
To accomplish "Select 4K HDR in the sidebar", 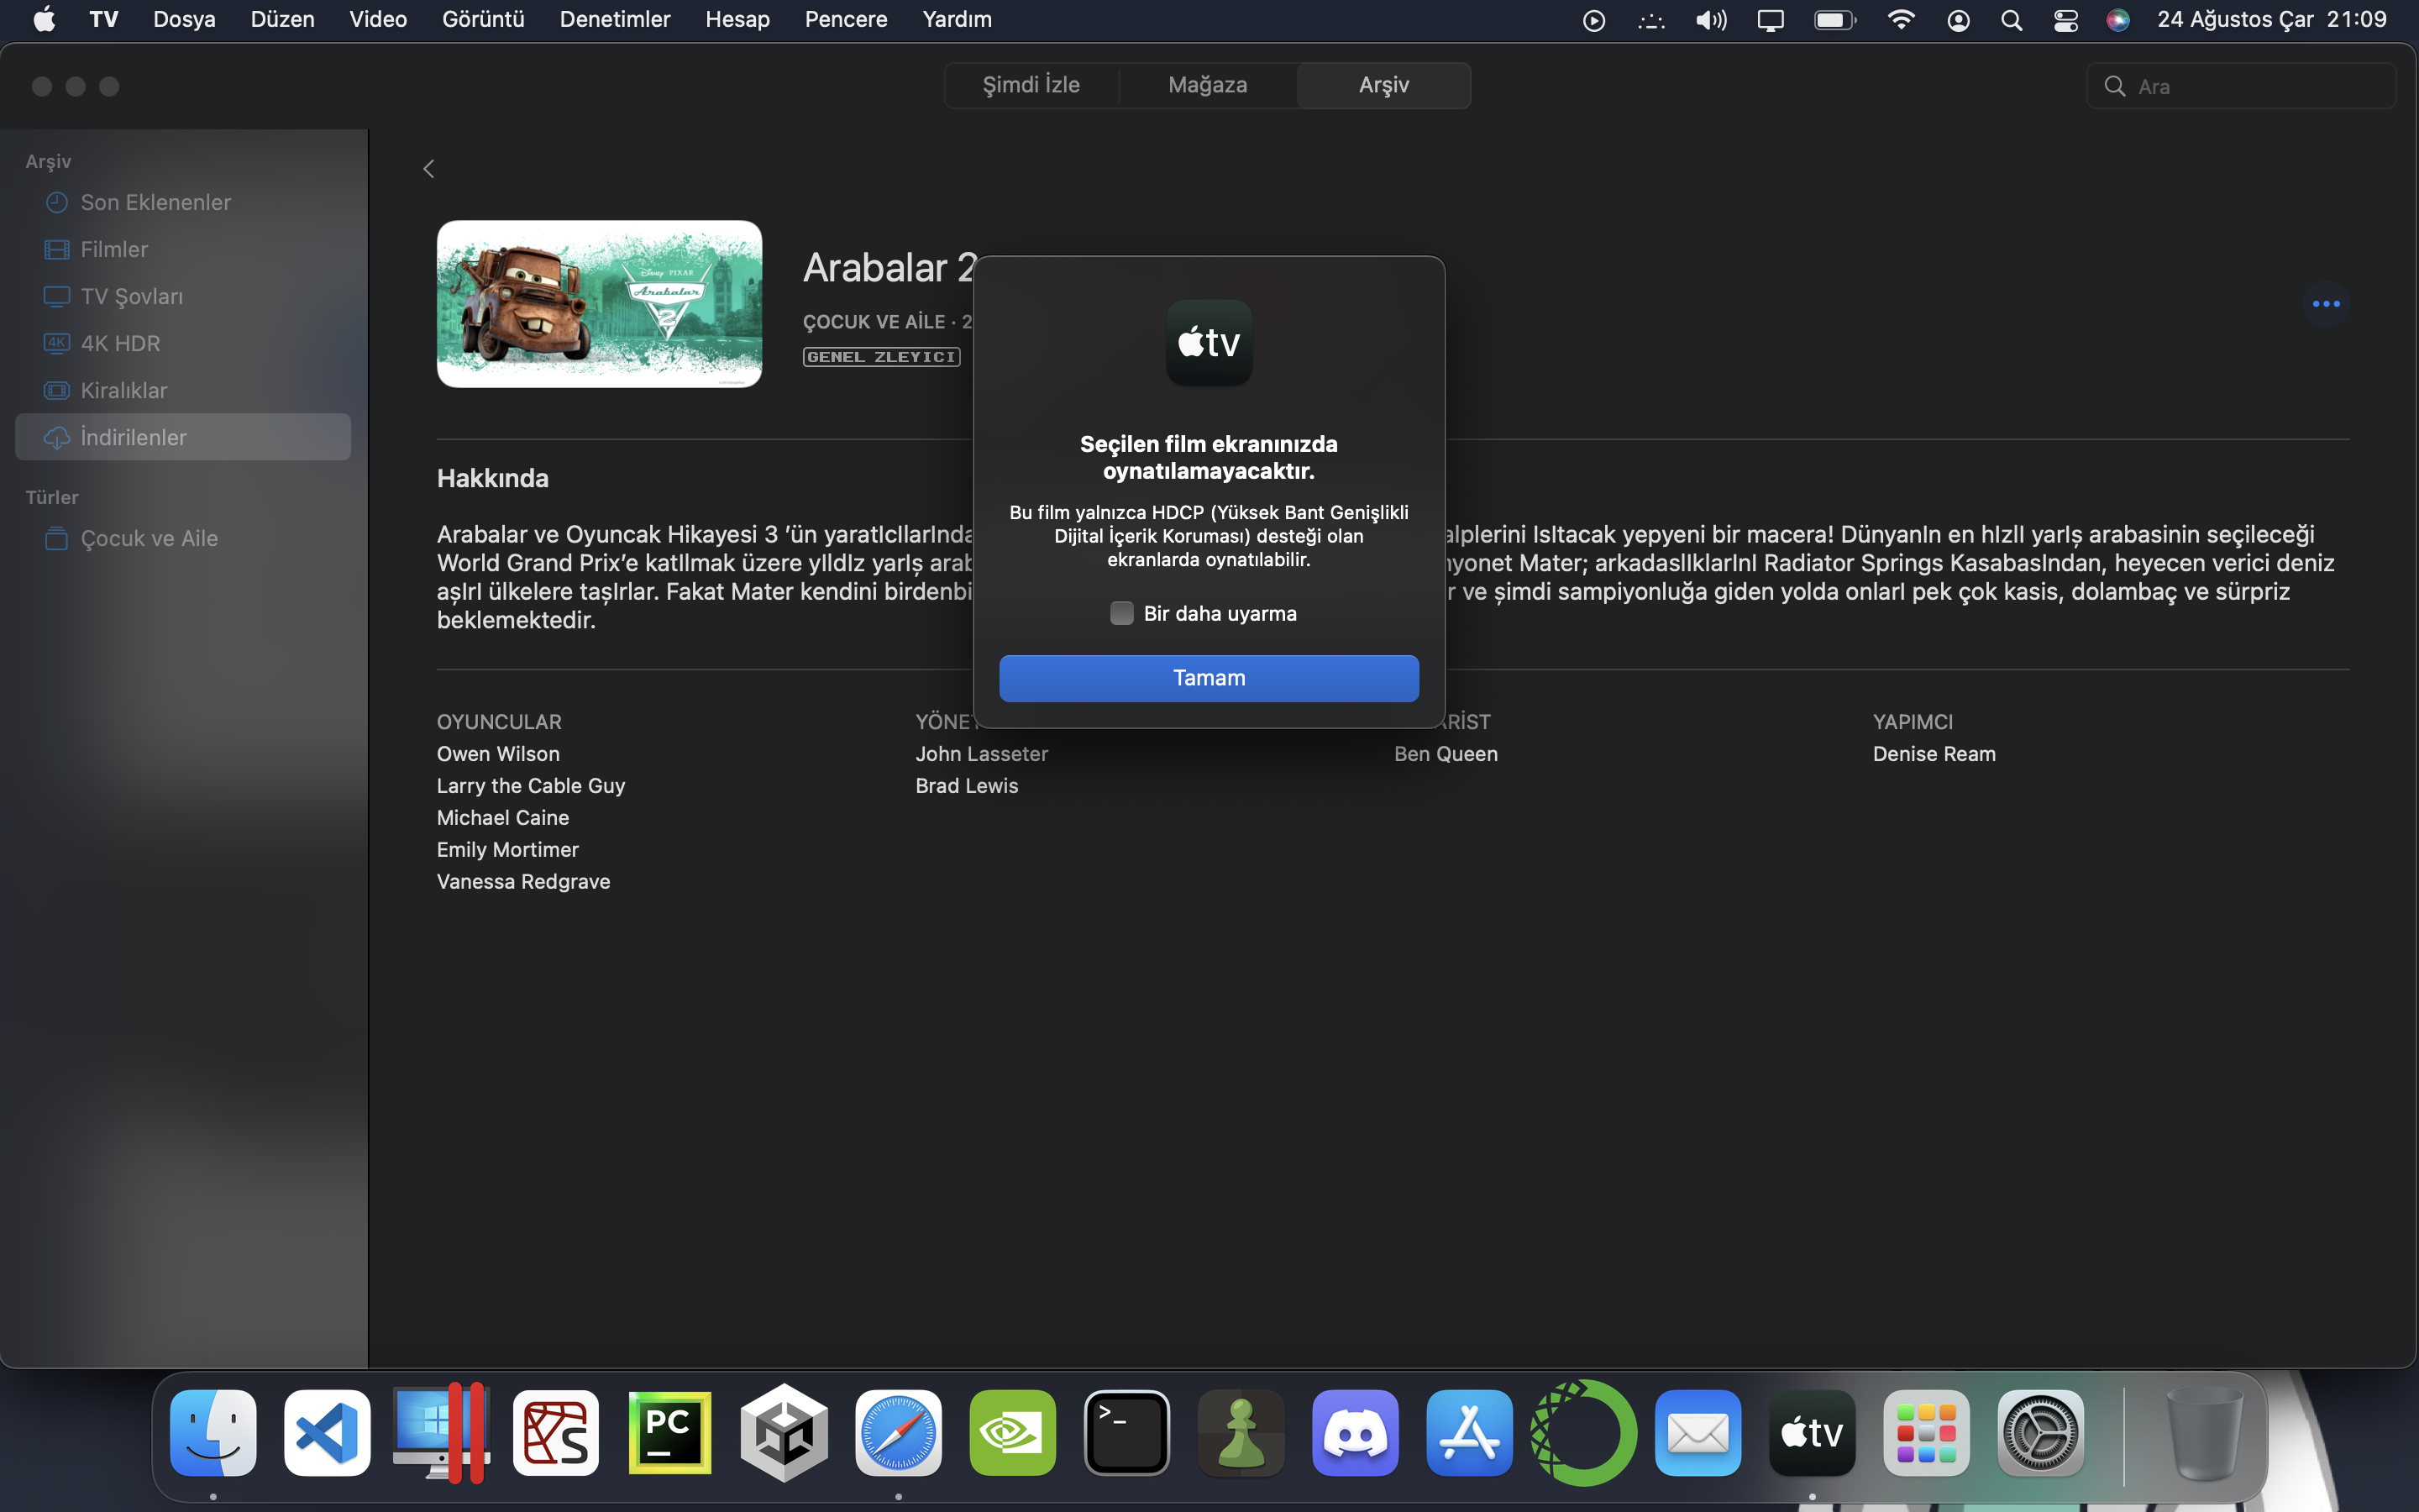I will pos(183,343).
